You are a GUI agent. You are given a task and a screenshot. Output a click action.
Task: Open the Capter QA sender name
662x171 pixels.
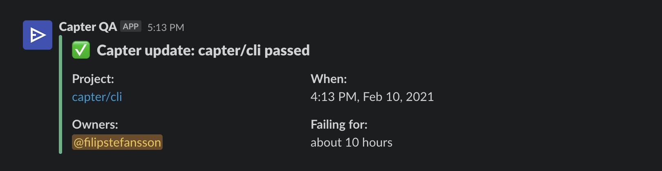(x=88, y=27)
